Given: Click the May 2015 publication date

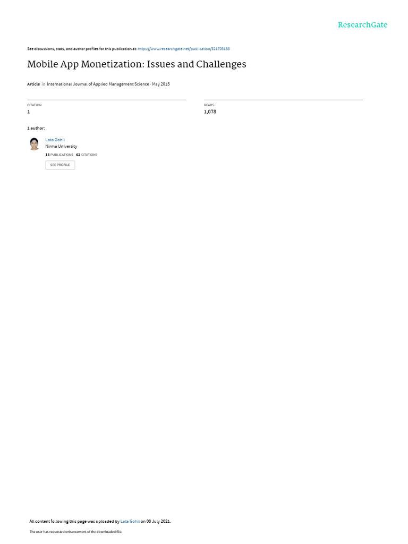Looking at the screenshot, I should click(161, 84).
